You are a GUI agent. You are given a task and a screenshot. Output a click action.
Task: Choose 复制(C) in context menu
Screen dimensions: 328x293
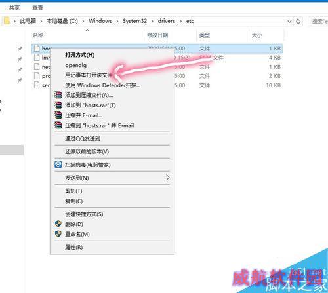[x=74, y=201]
